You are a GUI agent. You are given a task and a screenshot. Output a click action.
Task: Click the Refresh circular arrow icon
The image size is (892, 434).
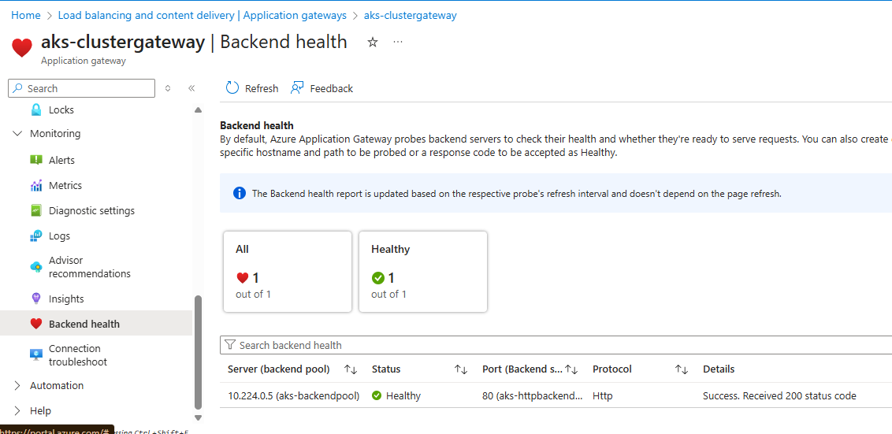(232, 87)
